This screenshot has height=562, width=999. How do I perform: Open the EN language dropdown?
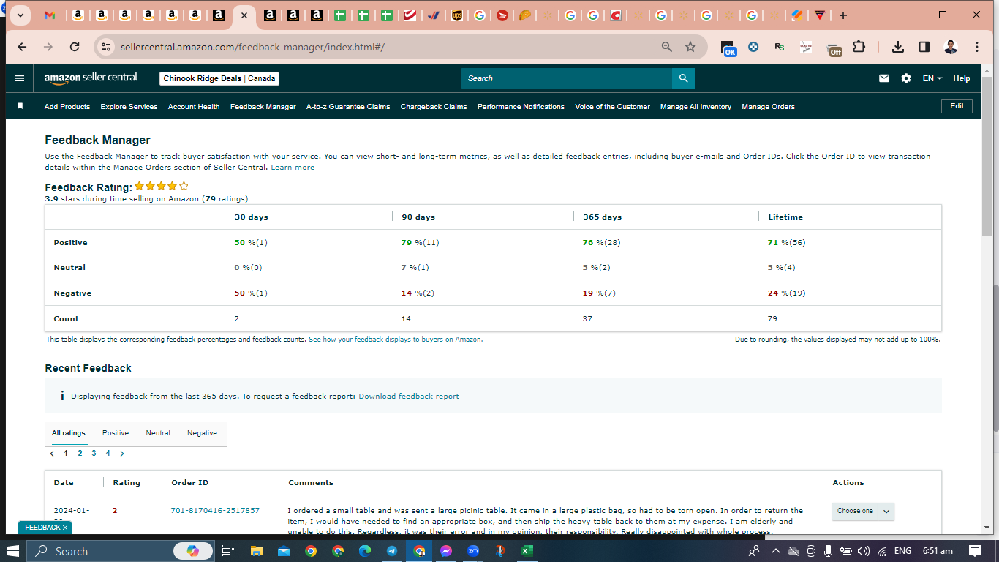click(932, 78)
